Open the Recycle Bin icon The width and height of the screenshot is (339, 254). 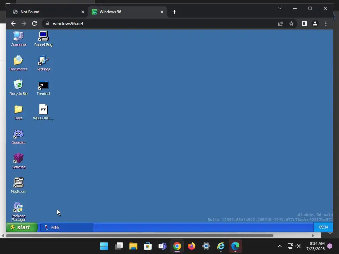[x=19, y=87]
